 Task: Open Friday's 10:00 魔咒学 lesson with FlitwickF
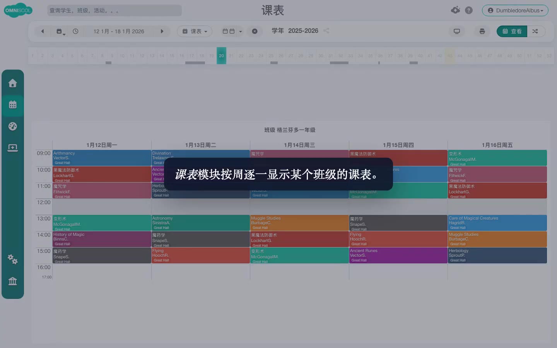497,174
